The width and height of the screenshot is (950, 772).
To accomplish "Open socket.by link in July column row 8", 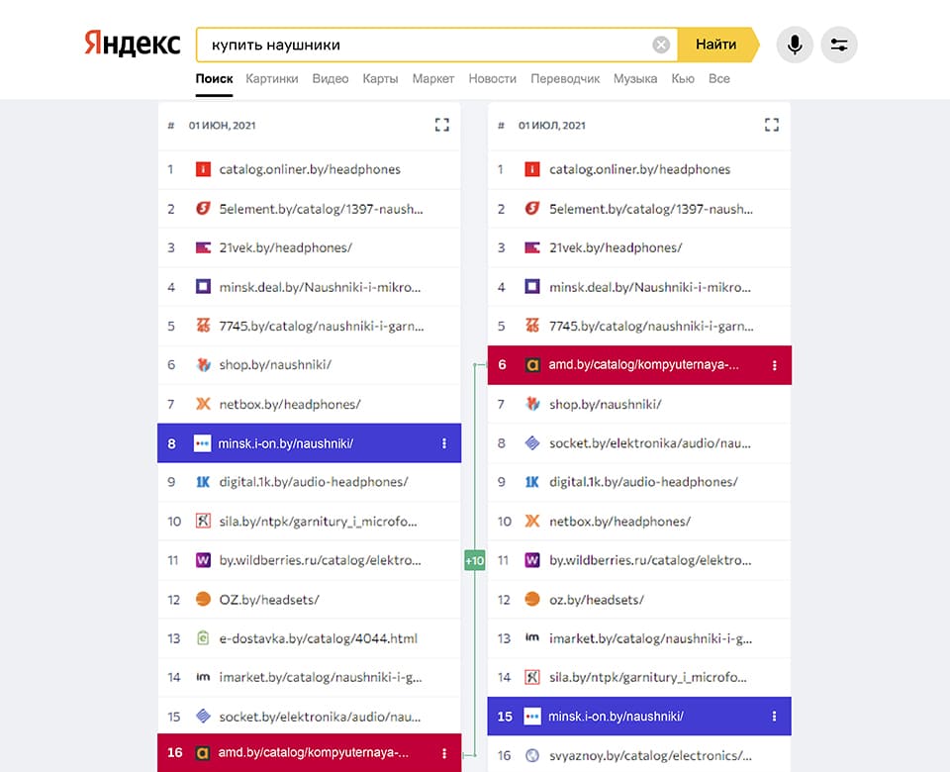I will [650, 443].
